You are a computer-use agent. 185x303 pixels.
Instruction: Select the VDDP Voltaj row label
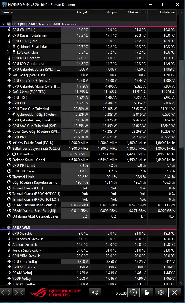(x=21, y=279)
